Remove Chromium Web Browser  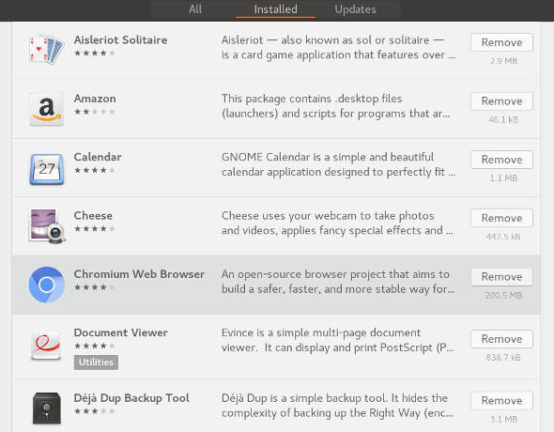tap(501, 277)
